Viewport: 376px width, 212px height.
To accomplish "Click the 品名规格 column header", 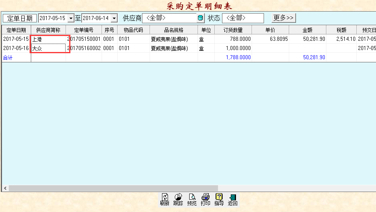I will [174, 30].
